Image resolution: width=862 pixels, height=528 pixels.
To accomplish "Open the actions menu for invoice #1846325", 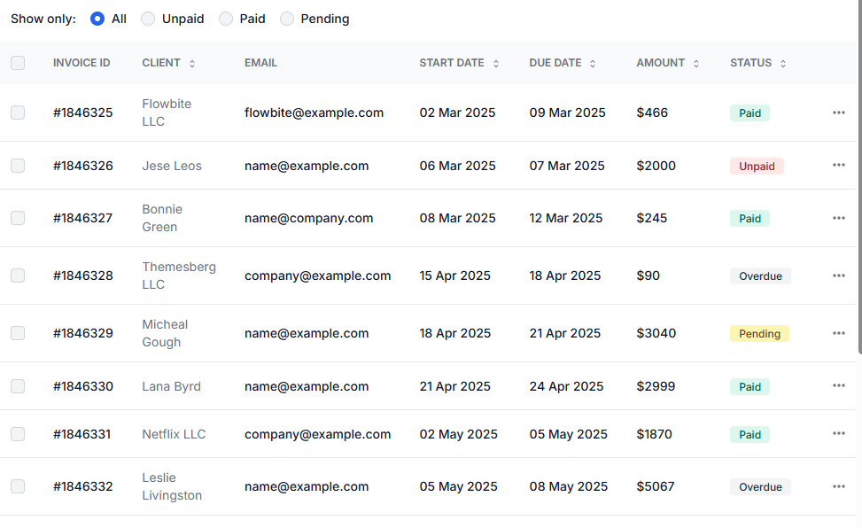I will [838, 113].
